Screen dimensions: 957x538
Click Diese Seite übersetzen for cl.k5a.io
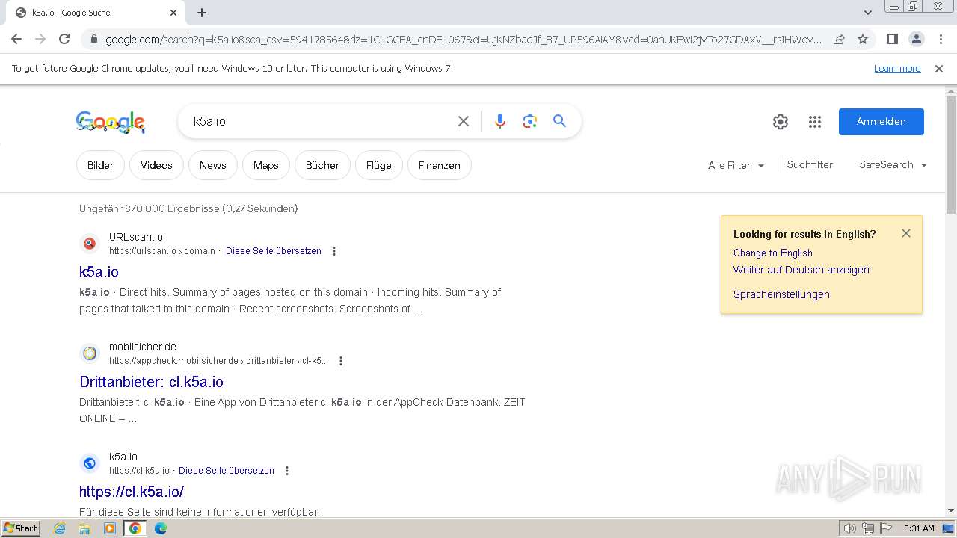click(x=227, y=471)
